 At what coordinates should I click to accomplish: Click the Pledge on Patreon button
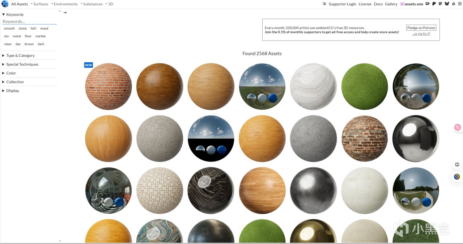pos(421,28)
